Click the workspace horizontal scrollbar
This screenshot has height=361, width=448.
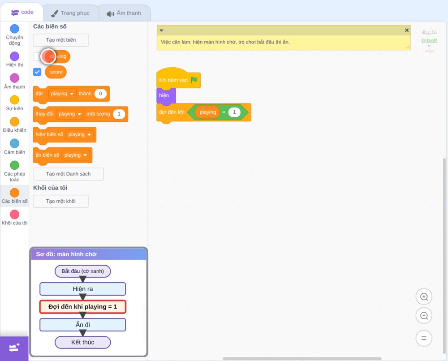click(302, 358)
